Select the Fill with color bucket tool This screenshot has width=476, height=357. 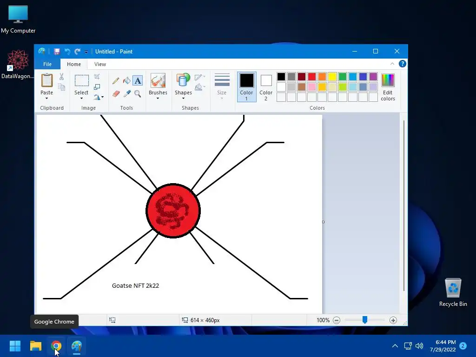coord(126,80)
